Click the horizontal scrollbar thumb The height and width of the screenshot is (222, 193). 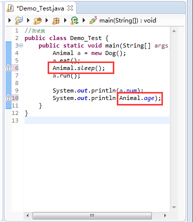(92, 215)
